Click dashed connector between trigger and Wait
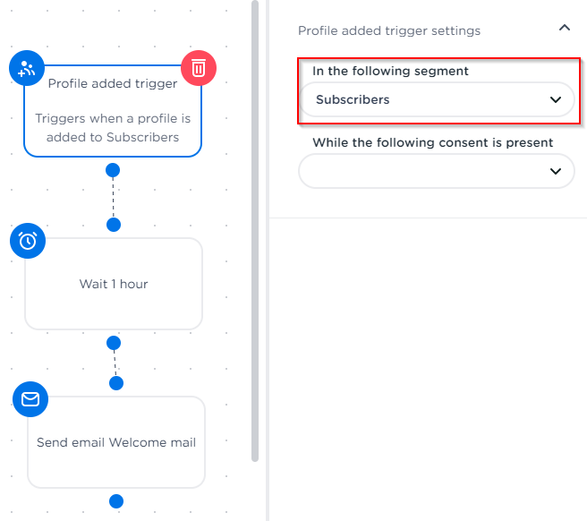Viewport: 587px width, 521px height. pos(114,198)
